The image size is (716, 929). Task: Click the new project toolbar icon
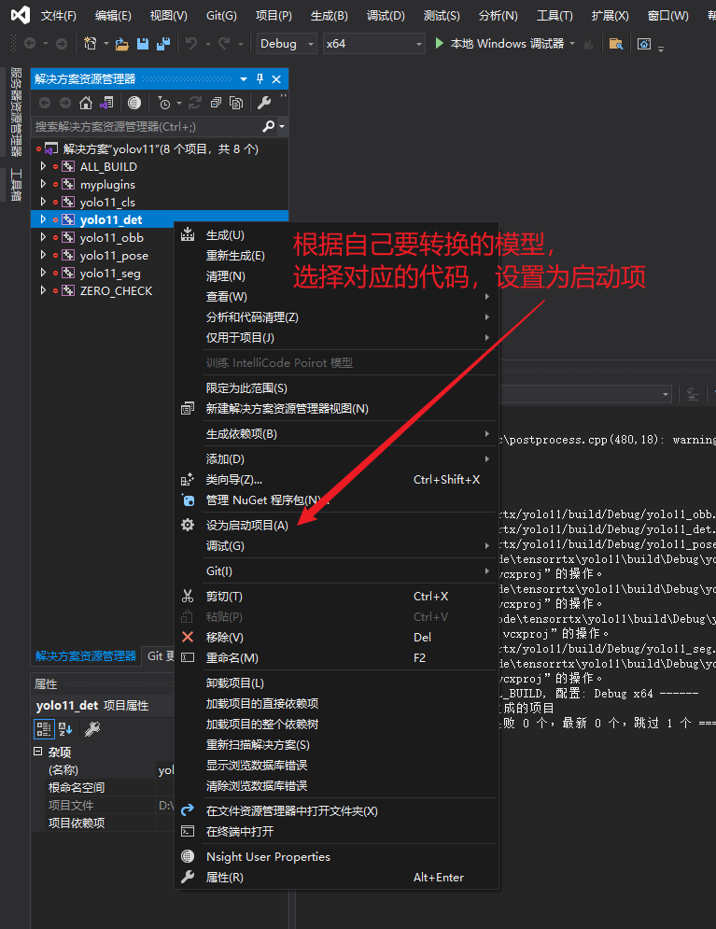tap(90, 43)
